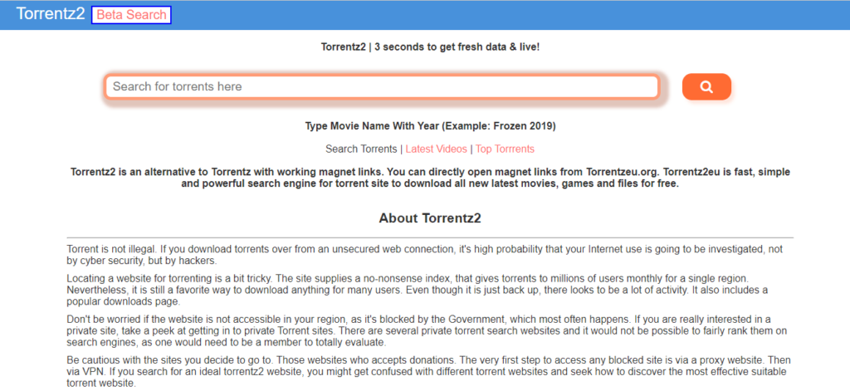Go to the Latest Videos link
The width and height of the screenshot is (850, 391).
(x=437, y=149)
